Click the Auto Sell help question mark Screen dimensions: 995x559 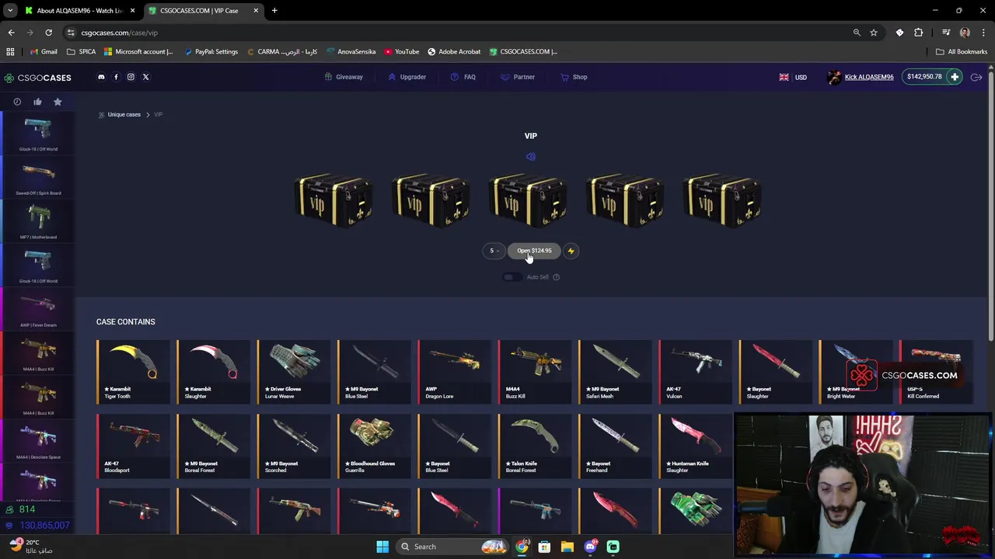(x=556, y=277)
